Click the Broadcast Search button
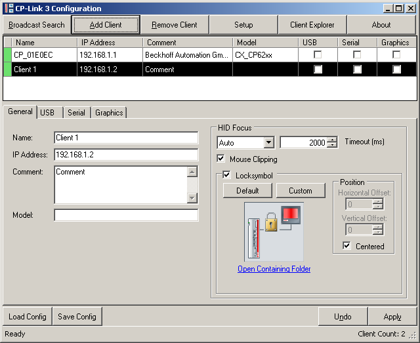 [37, 25]
